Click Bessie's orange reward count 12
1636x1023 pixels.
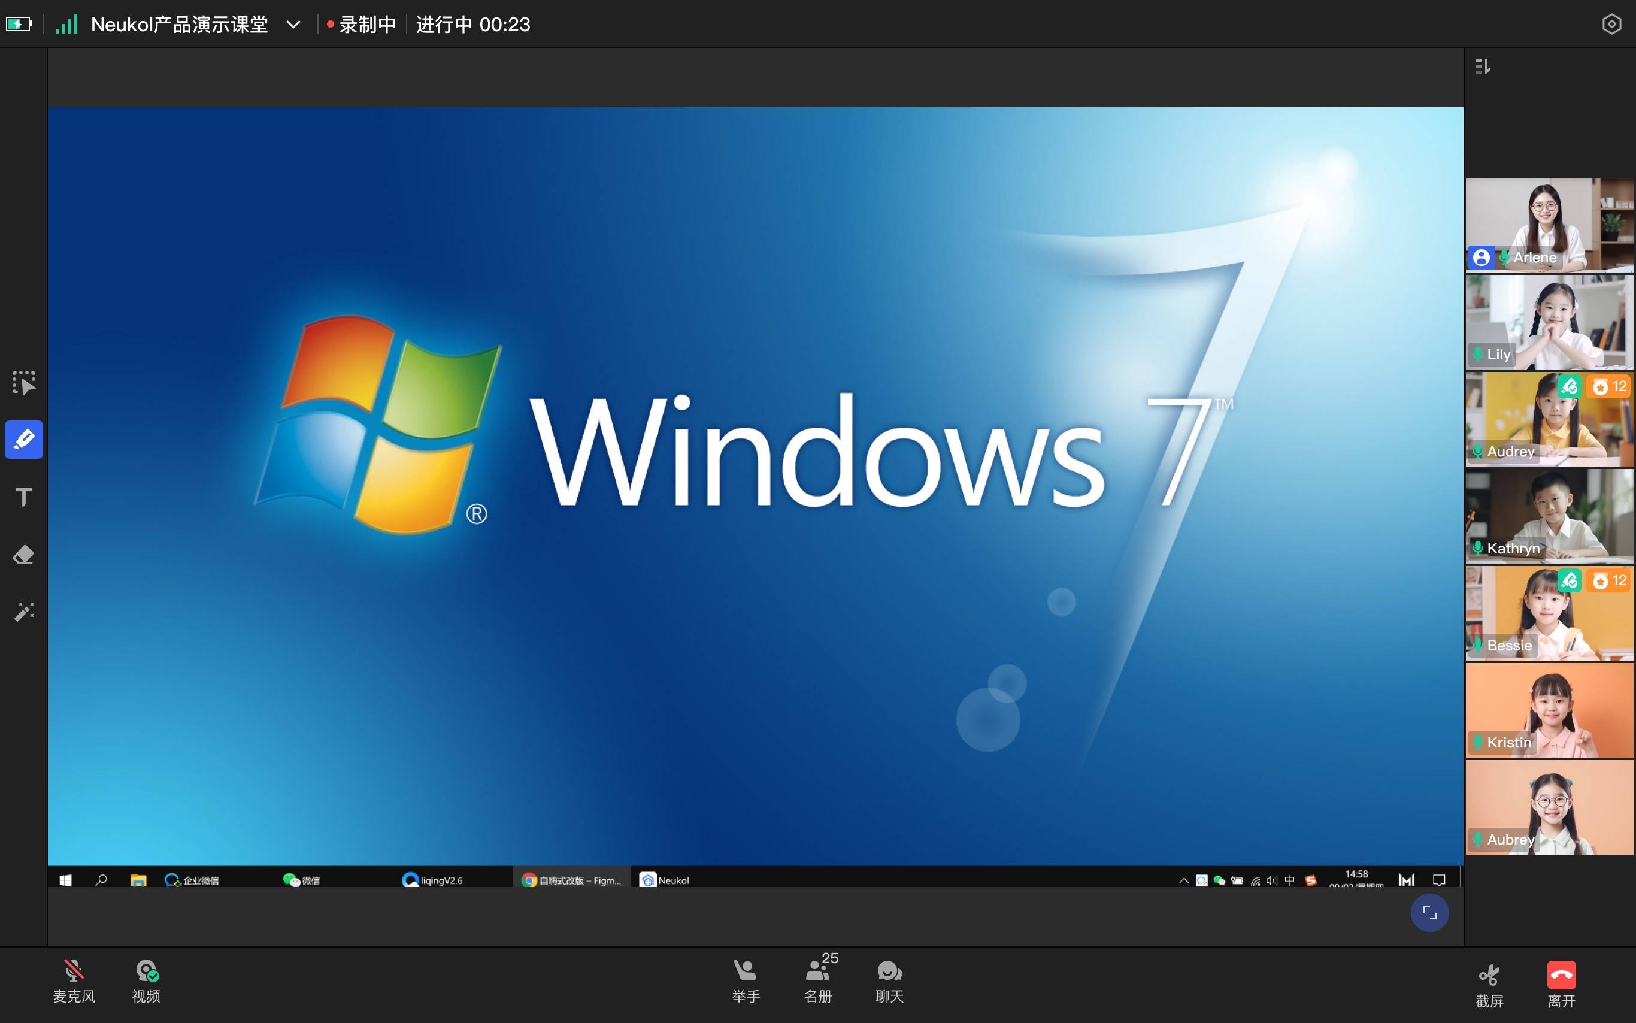click(x=1609, y=580)
